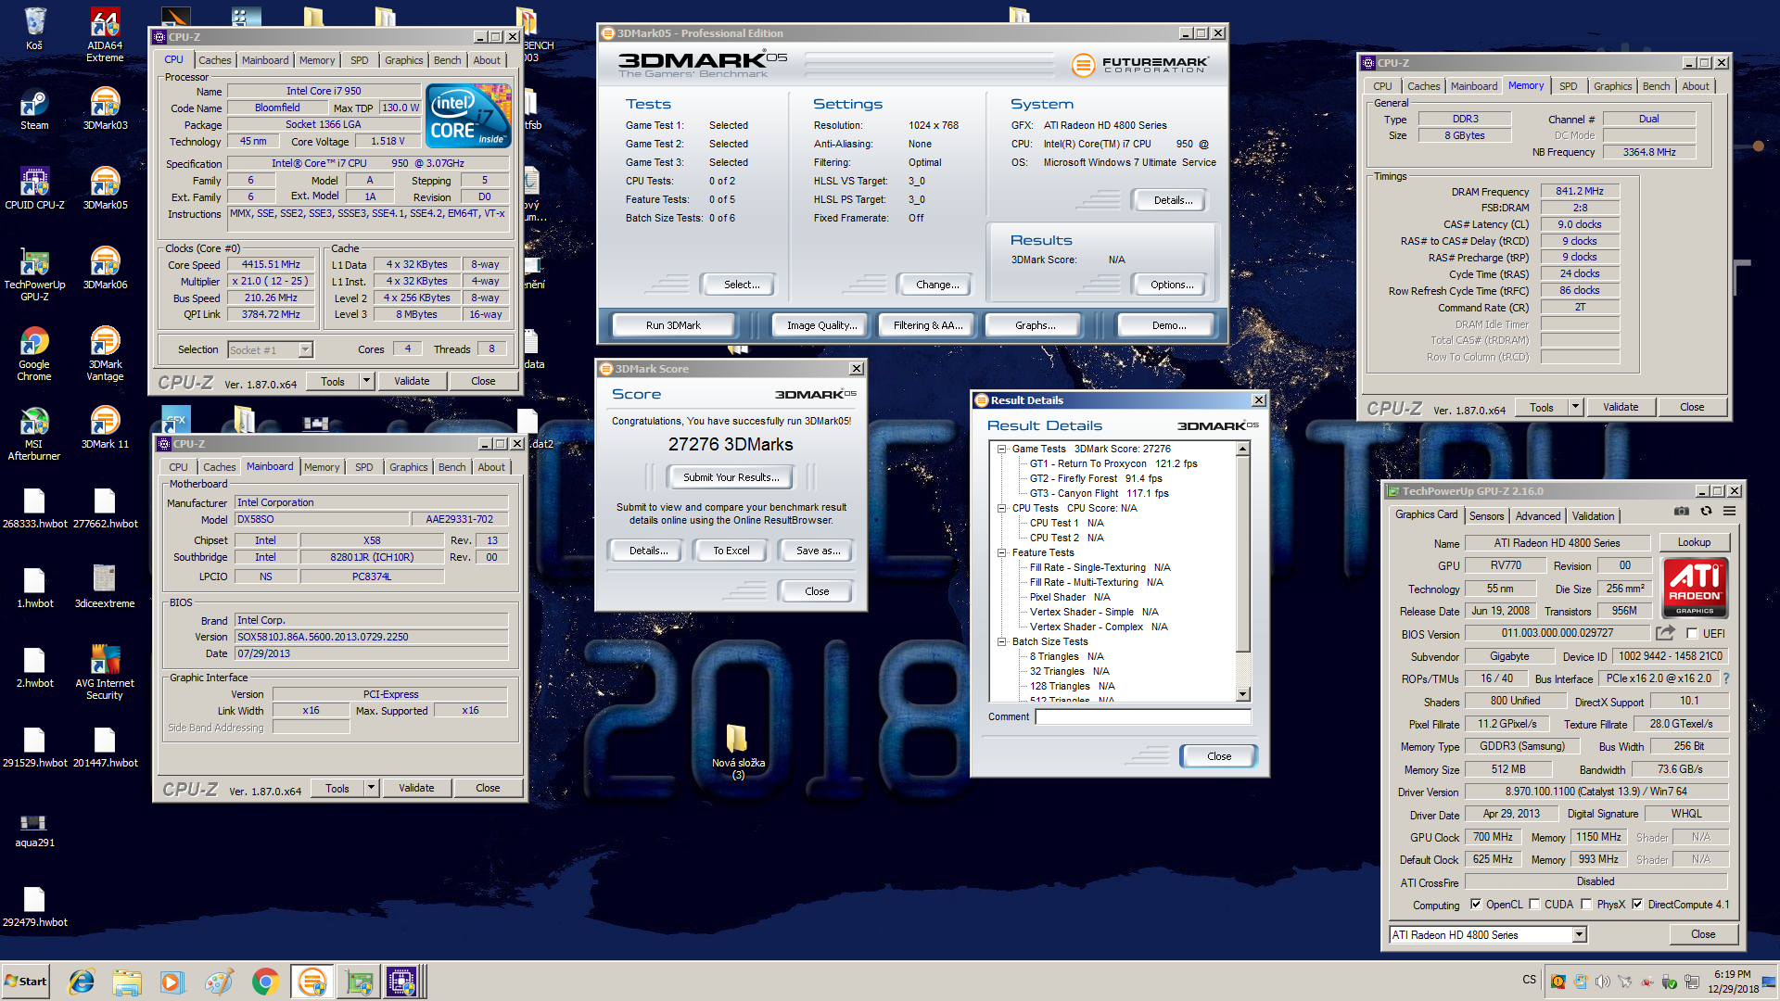Screen dimensions: 1780x1001
Task: Open Tools dropdown arrow in CPU tab window
Action: pyautogui.click(x=366, y=381)
